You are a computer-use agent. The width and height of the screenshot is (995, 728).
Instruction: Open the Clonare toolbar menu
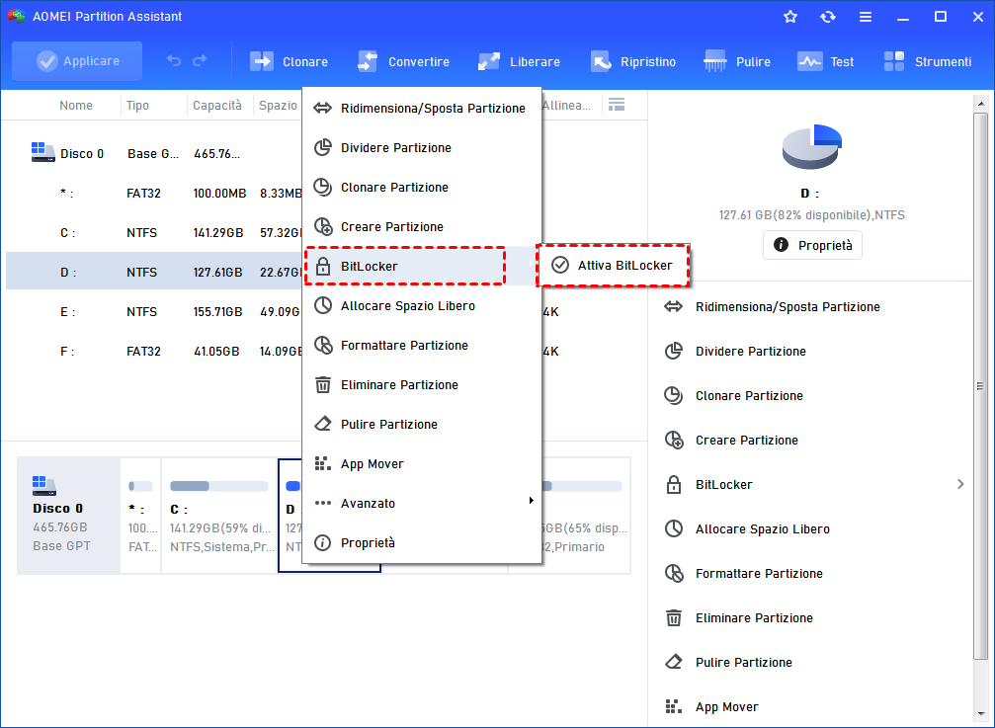[290, 61]
